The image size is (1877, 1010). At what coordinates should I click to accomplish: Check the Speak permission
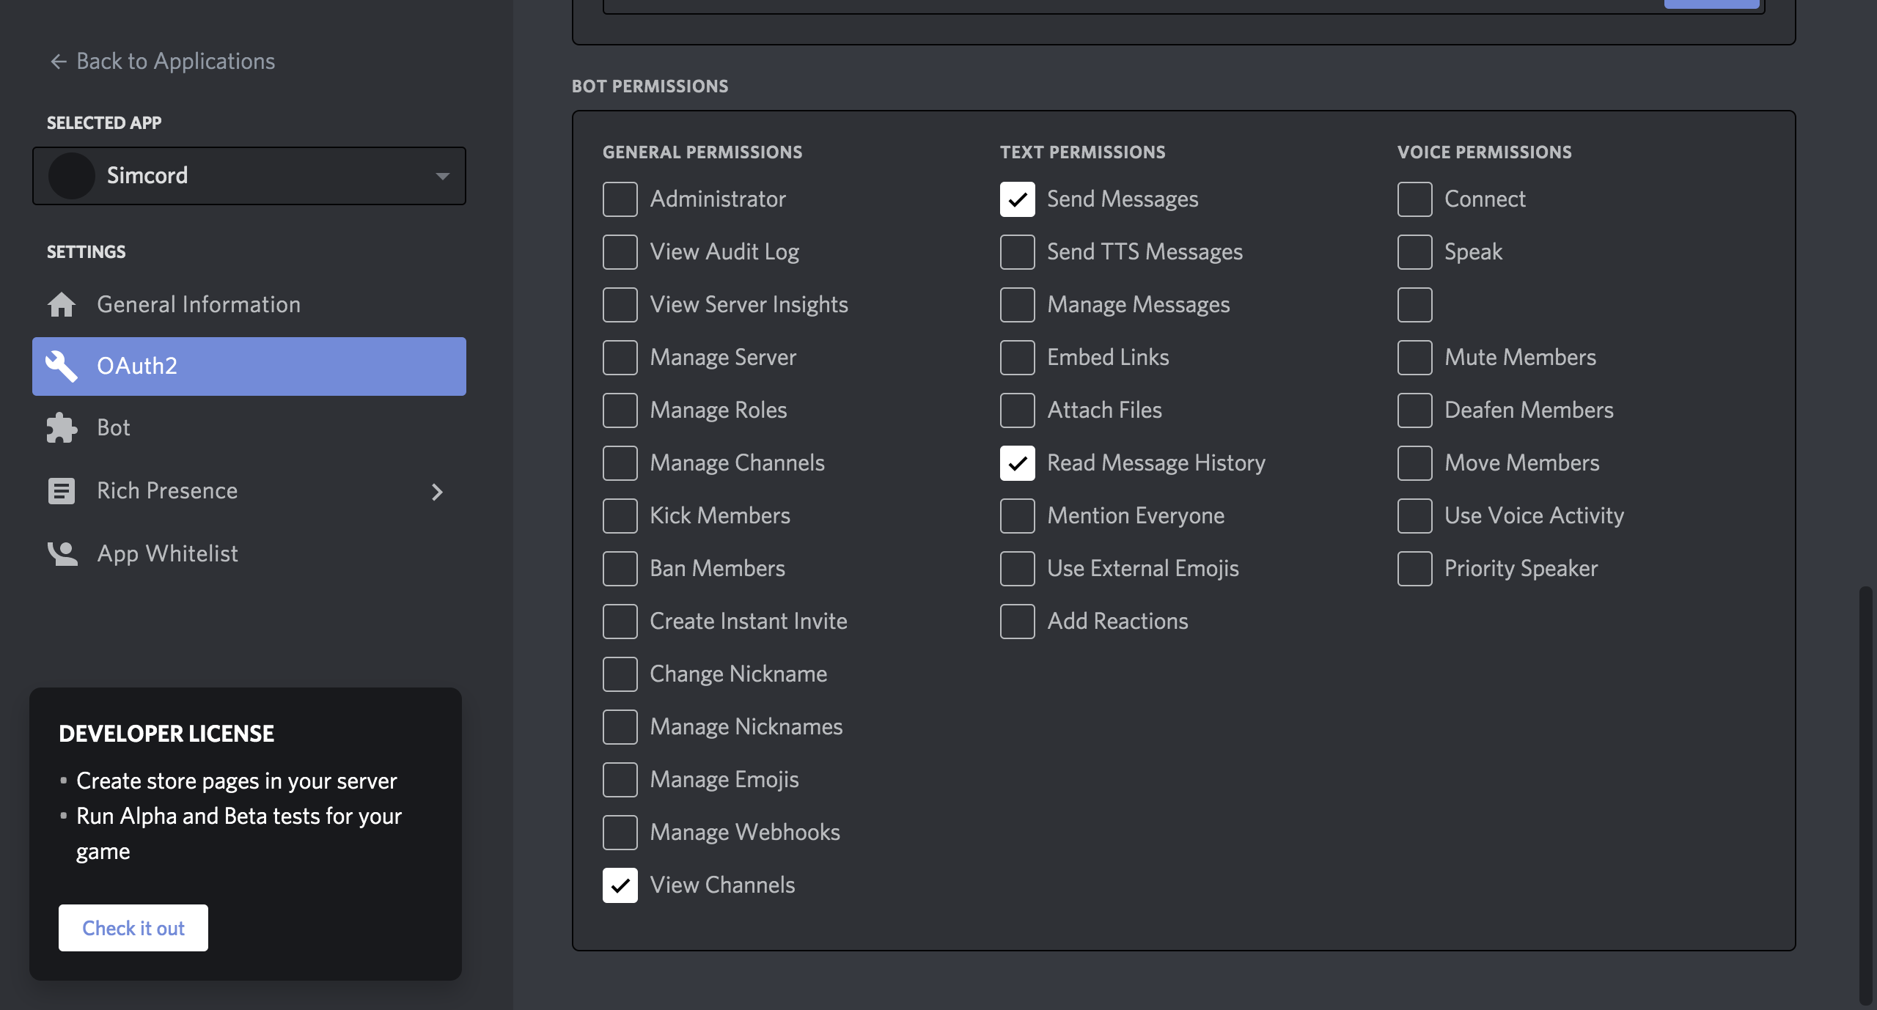(x=1415, y=252)
